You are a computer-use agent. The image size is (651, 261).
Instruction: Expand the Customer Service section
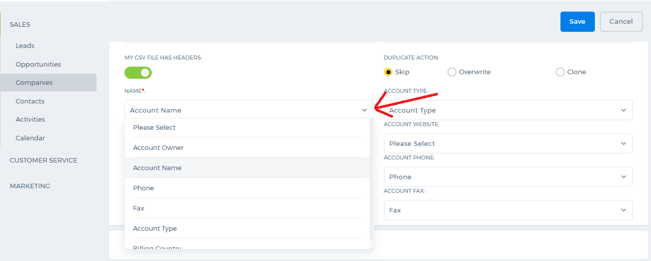[44, 160]
